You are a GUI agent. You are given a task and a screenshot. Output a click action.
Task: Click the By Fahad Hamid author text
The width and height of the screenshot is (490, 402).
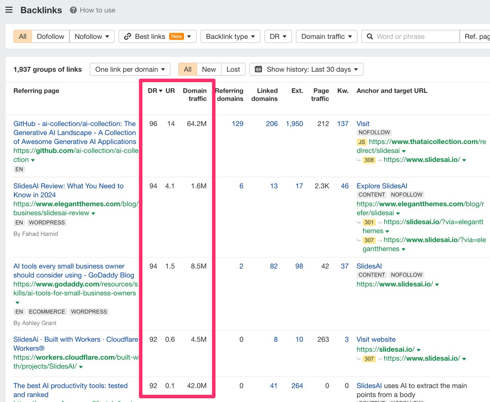36,234
